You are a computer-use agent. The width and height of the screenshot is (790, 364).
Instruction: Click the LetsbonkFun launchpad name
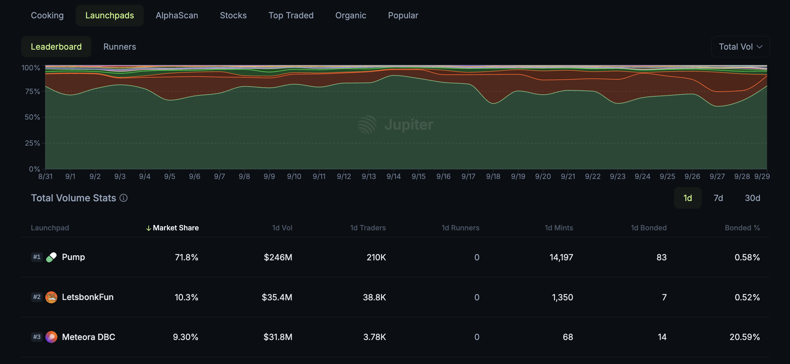(x=88, y=297)
